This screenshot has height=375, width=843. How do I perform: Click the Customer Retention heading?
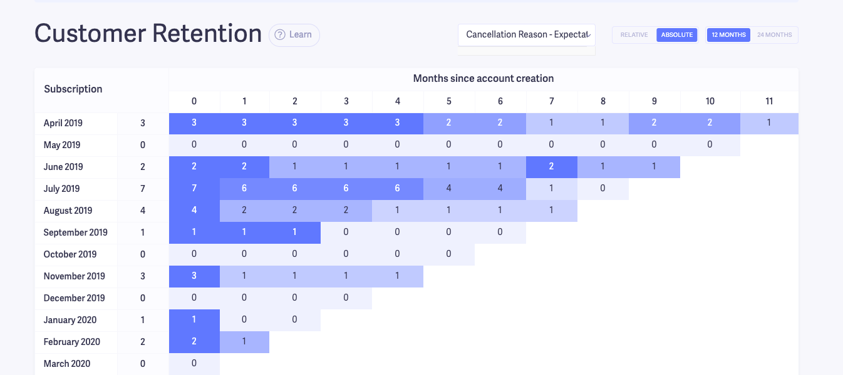pos(148,34)
